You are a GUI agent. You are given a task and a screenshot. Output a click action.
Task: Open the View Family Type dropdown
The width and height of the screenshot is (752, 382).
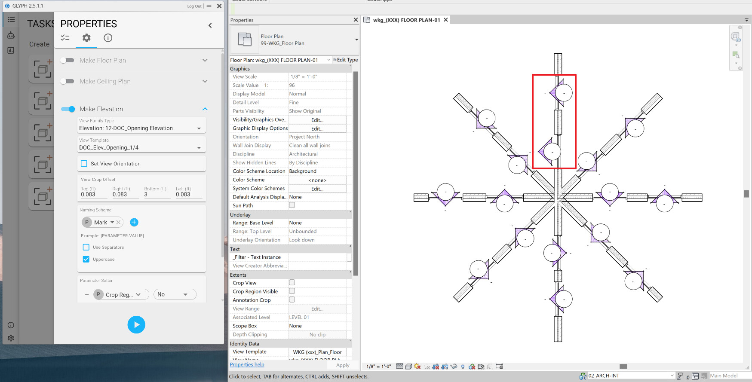coord(141,125)
